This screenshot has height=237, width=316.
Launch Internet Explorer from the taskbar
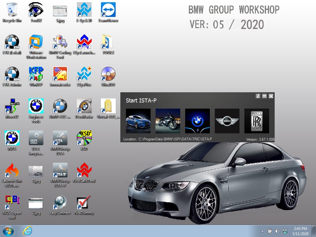(x=27, y=231)
